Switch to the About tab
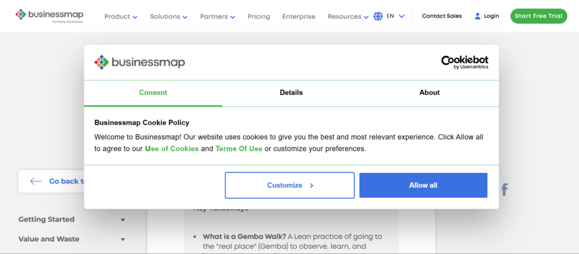 429,93
